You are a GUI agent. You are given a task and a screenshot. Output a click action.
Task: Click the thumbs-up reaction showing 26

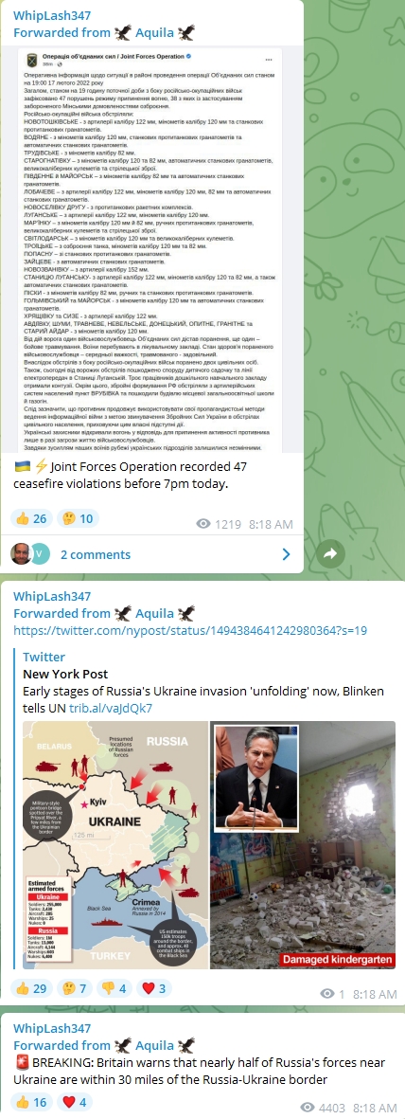[x=32, y=518]
